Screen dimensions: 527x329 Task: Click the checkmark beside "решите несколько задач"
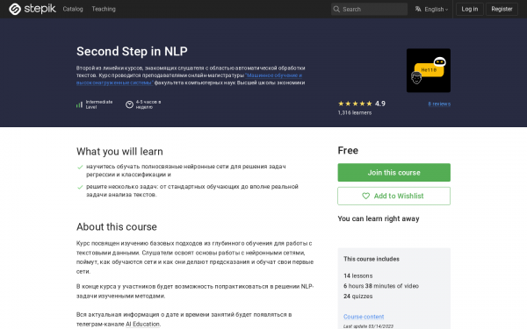coord(80,187)
